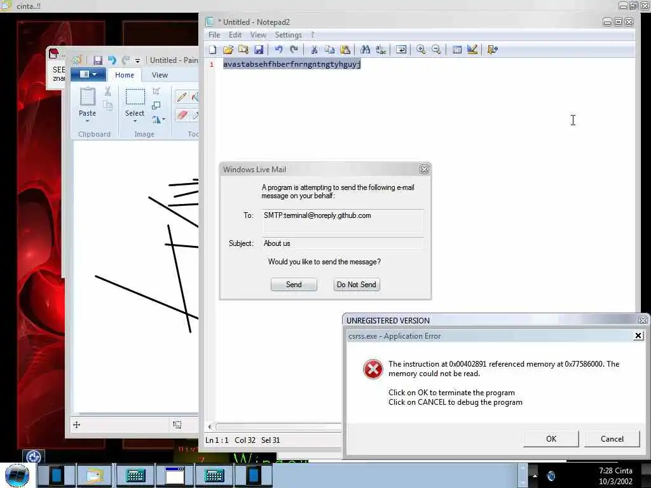
Task: Click the blue system tray icon
Action: coord(551,476)
